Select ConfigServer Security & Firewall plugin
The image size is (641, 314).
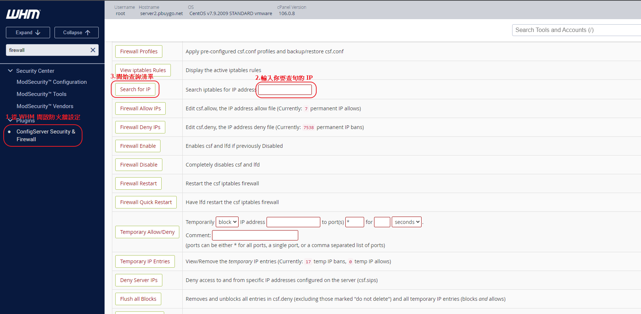46,135
